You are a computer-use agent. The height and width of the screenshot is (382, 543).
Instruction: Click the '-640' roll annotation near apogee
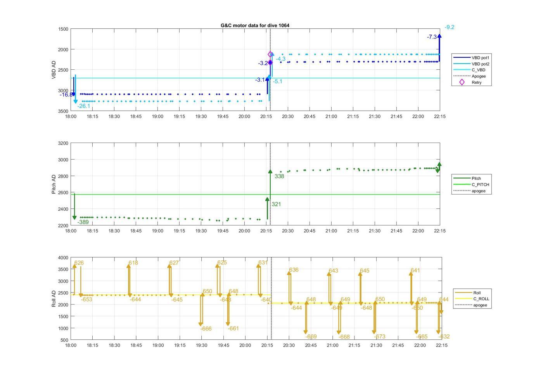[266, 299]
